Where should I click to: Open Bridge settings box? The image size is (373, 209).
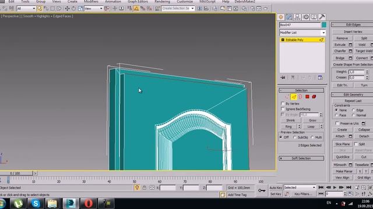pyautogui.click(x=350, y=58)
